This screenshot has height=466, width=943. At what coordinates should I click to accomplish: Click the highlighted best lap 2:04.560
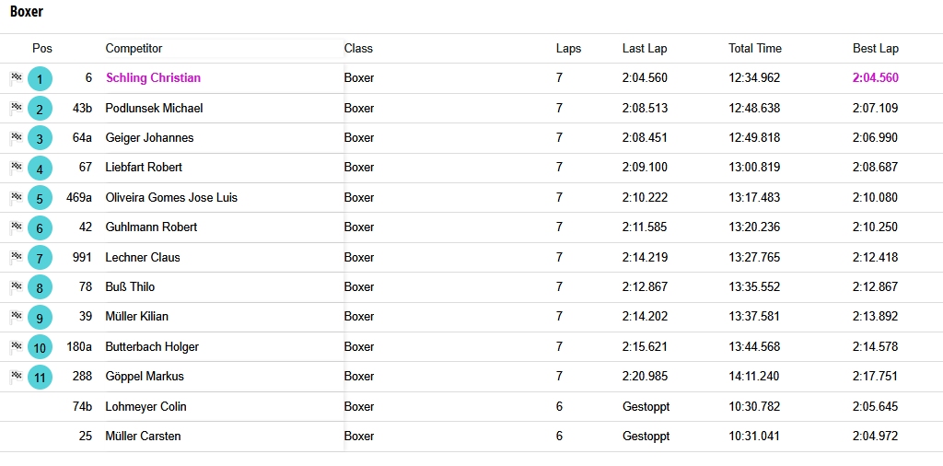click(875, 77)
